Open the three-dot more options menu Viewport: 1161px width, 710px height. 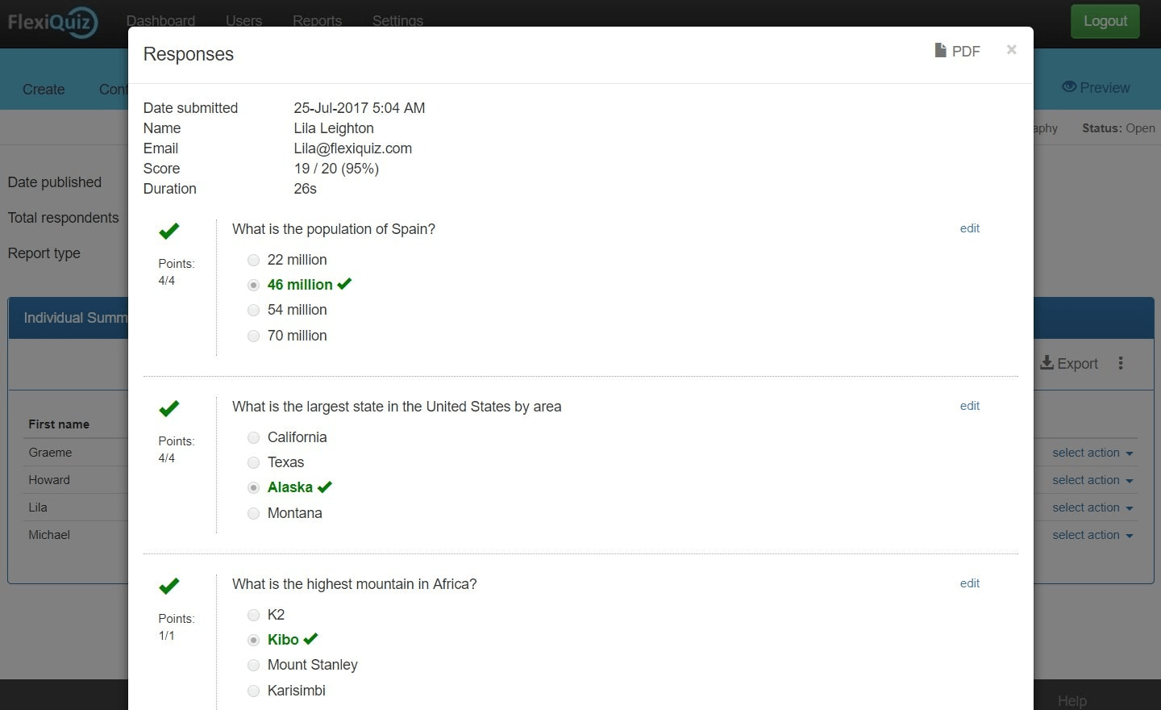[x=1121, y=363]
